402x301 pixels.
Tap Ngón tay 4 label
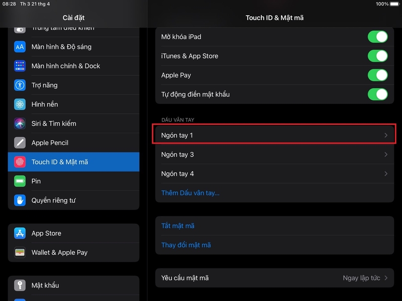point(177,174)
